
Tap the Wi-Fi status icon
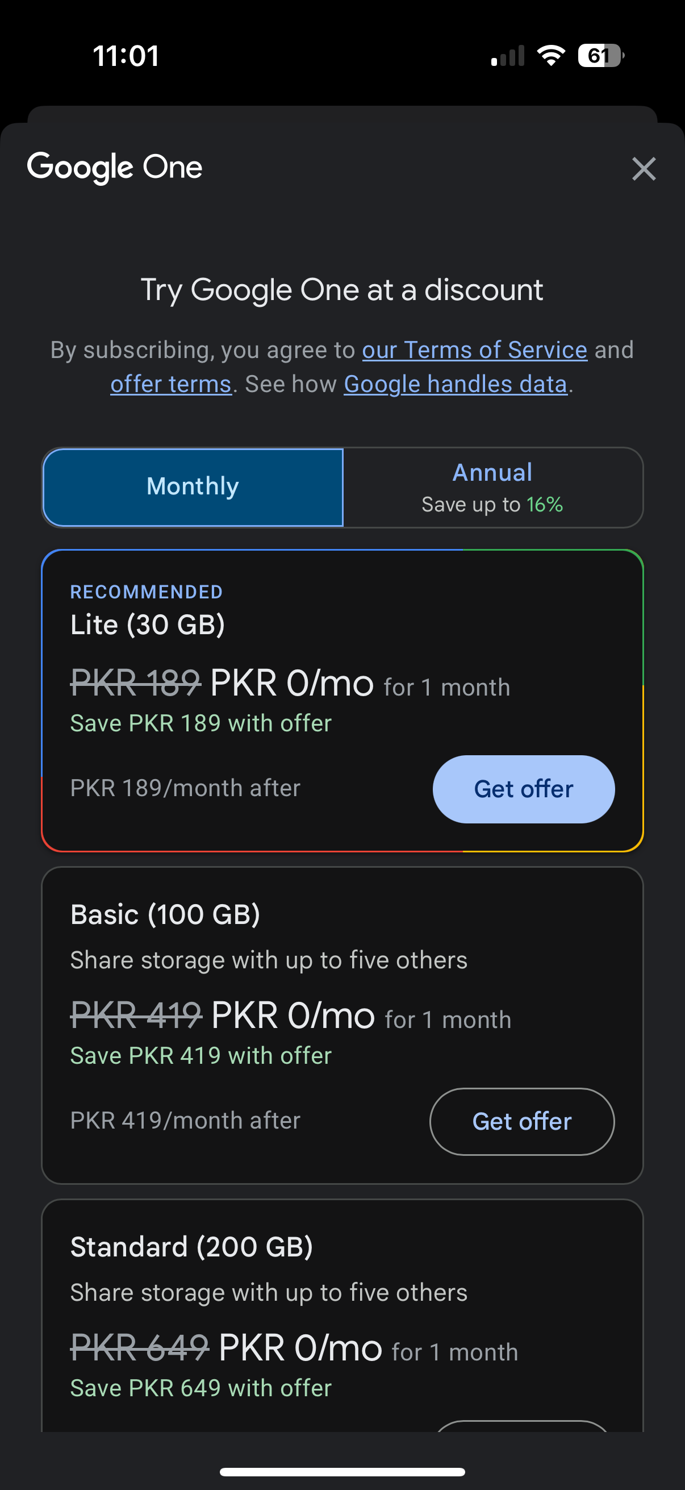point(550,56)
